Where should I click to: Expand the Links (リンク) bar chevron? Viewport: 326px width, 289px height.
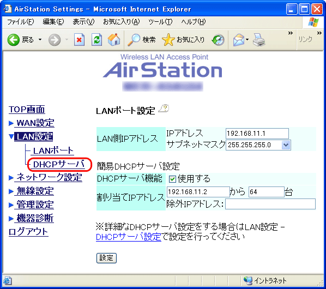tap(319, 33)
